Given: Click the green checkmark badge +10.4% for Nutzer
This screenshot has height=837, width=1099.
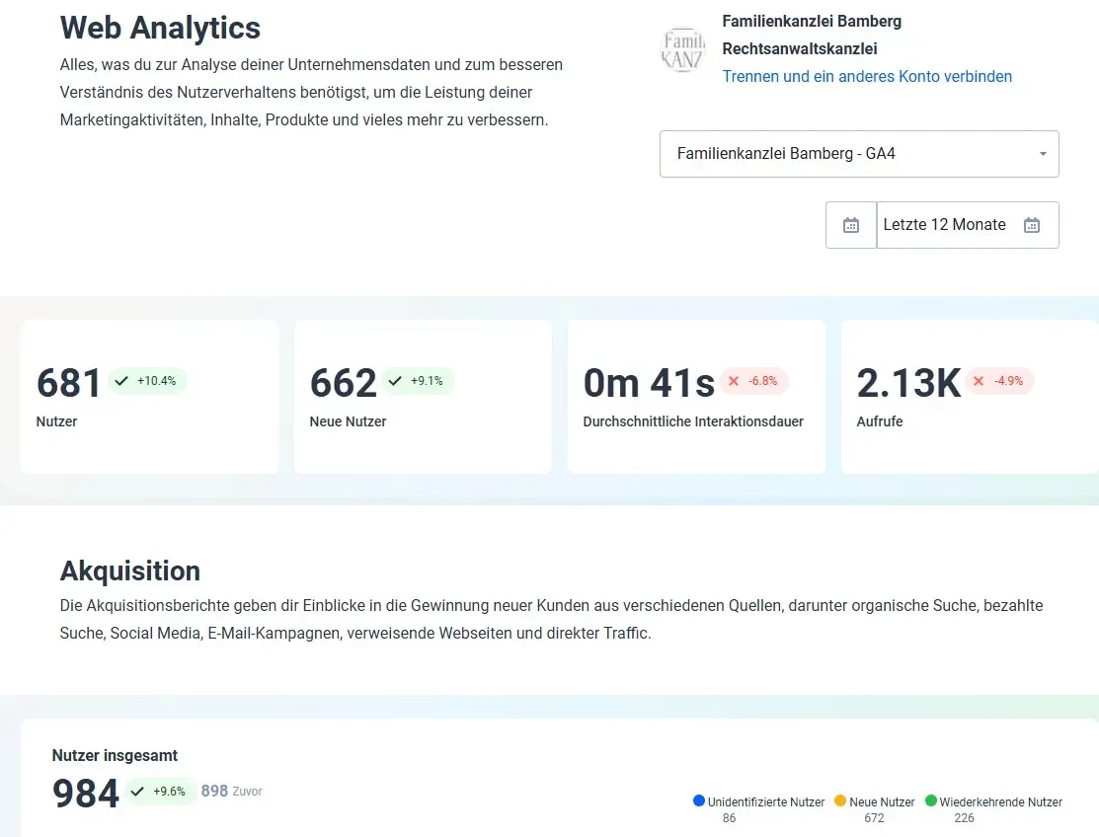Looking at the screenshot, I should 147,381.
